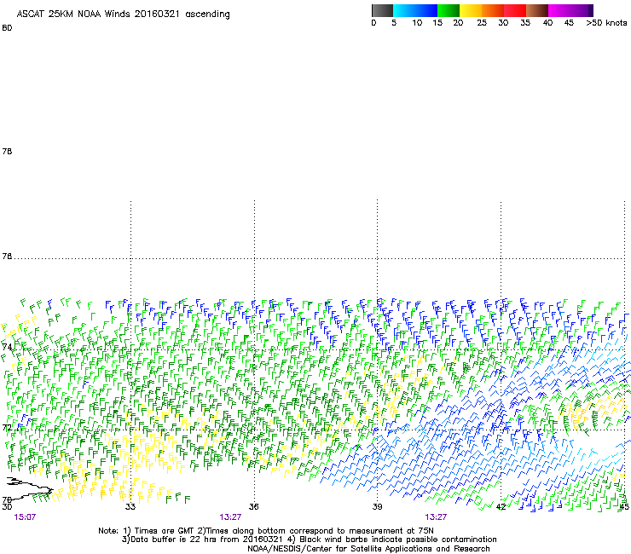Click the gray 0-5 knots color segment
This screenshot has height=554, width=631.
[382, 10]
